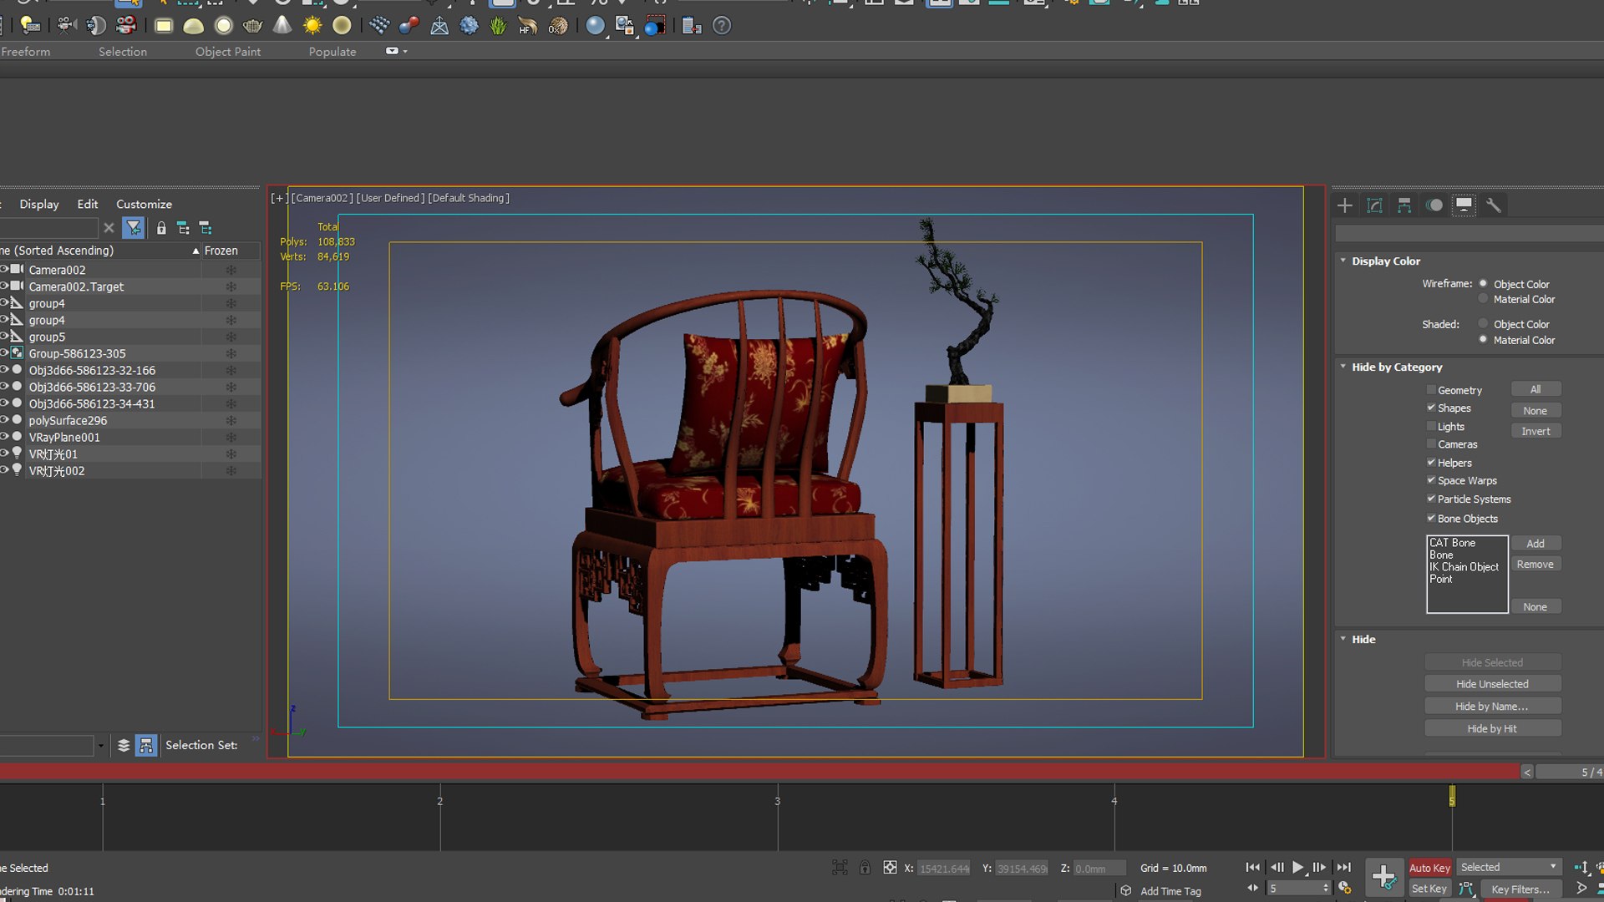Uncheck the Shapes hide category checkbox
The image size is (1604, 902).
click(1431, 408)
